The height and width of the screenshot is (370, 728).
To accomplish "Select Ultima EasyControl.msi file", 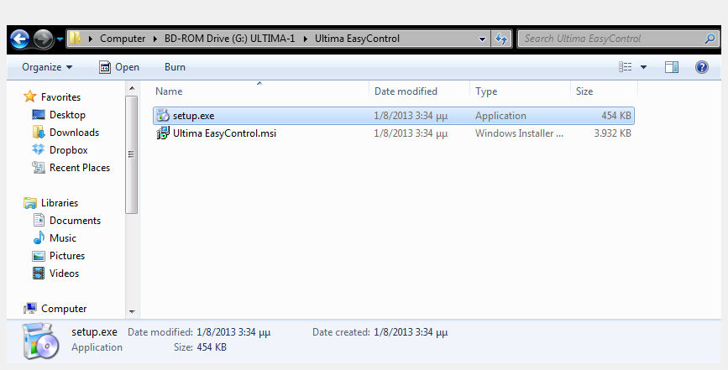I will (225, 133).
